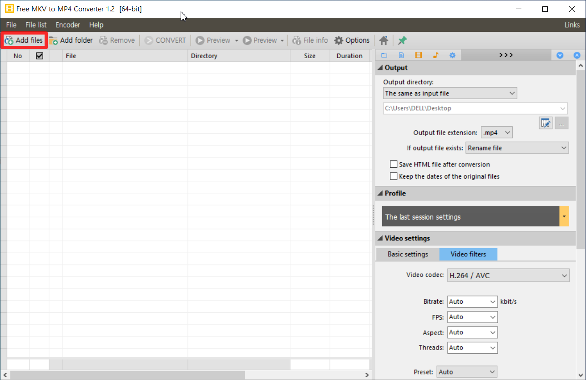Open the If output file exists dropdown
The width and height of the screenshot is (586, 380).
click(517, 148)
